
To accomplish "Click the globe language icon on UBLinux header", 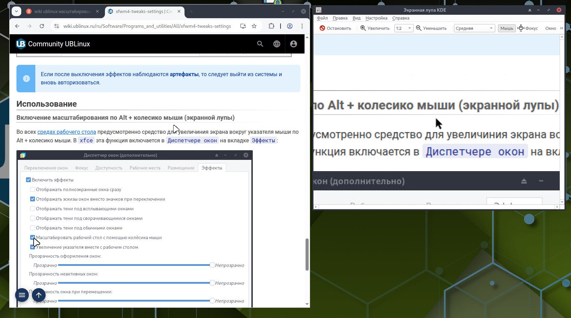I will [x=277, y=44].
